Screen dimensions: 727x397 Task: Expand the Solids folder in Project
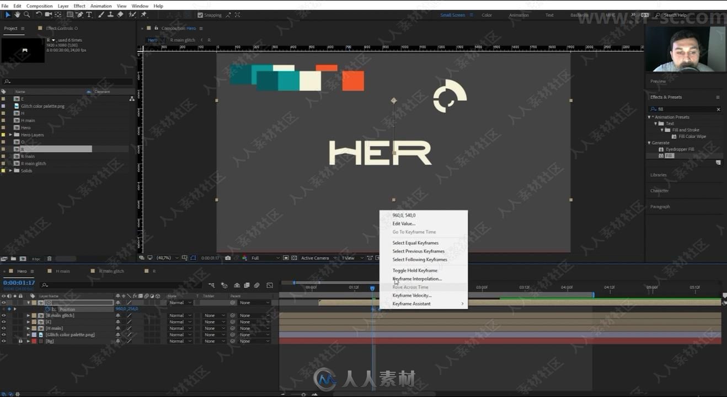[x=10, y=170]
